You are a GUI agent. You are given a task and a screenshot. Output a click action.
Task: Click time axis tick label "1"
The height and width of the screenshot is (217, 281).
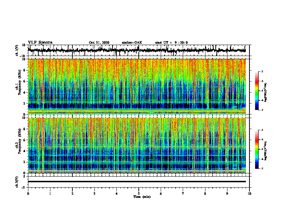click(x=50, y=194)
